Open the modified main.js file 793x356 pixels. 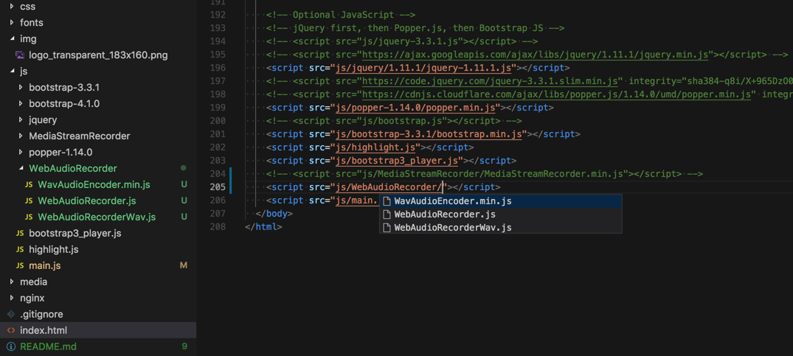coord(45,265)
